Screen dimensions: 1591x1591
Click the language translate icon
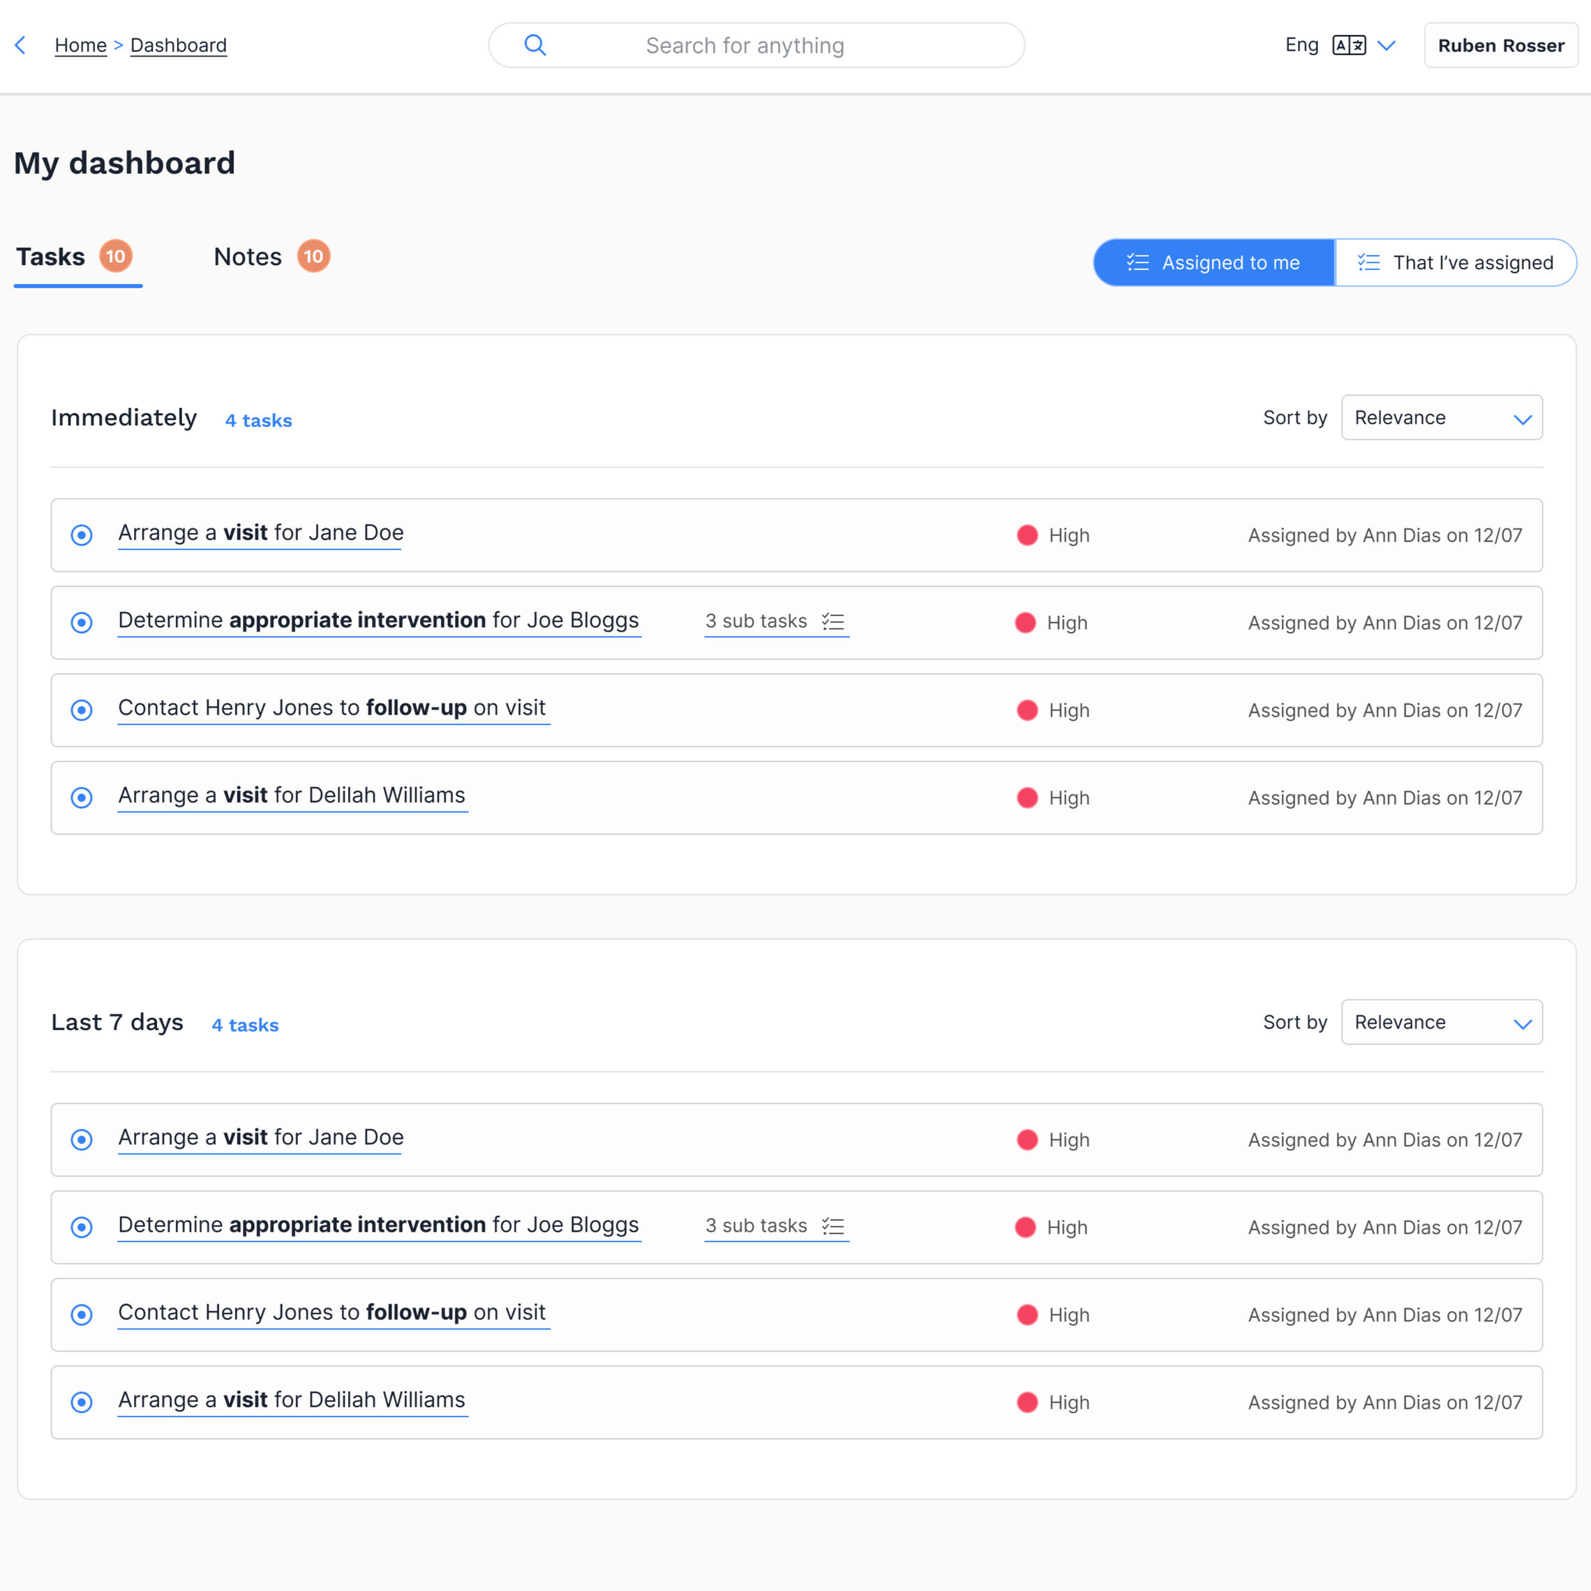[x=1349, y=45]
